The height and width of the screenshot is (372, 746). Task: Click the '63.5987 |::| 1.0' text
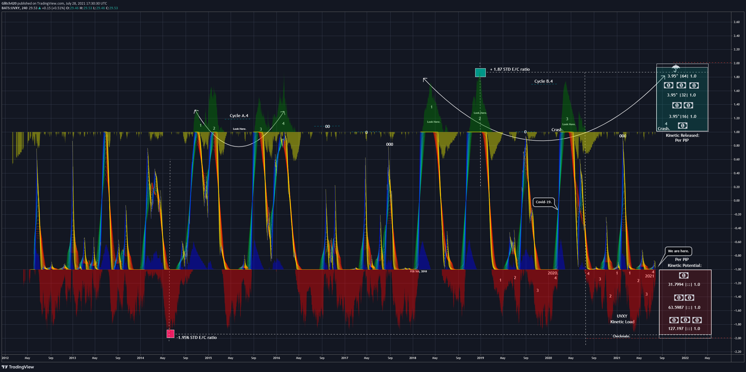pos(684,308)
